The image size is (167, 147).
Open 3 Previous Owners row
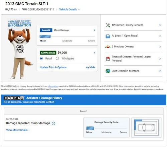[133, 47]
